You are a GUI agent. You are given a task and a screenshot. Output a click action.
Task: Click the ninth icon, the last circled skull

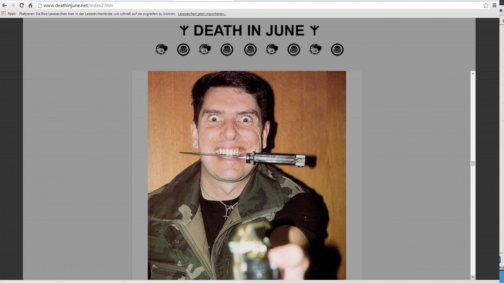click(337, 50)
